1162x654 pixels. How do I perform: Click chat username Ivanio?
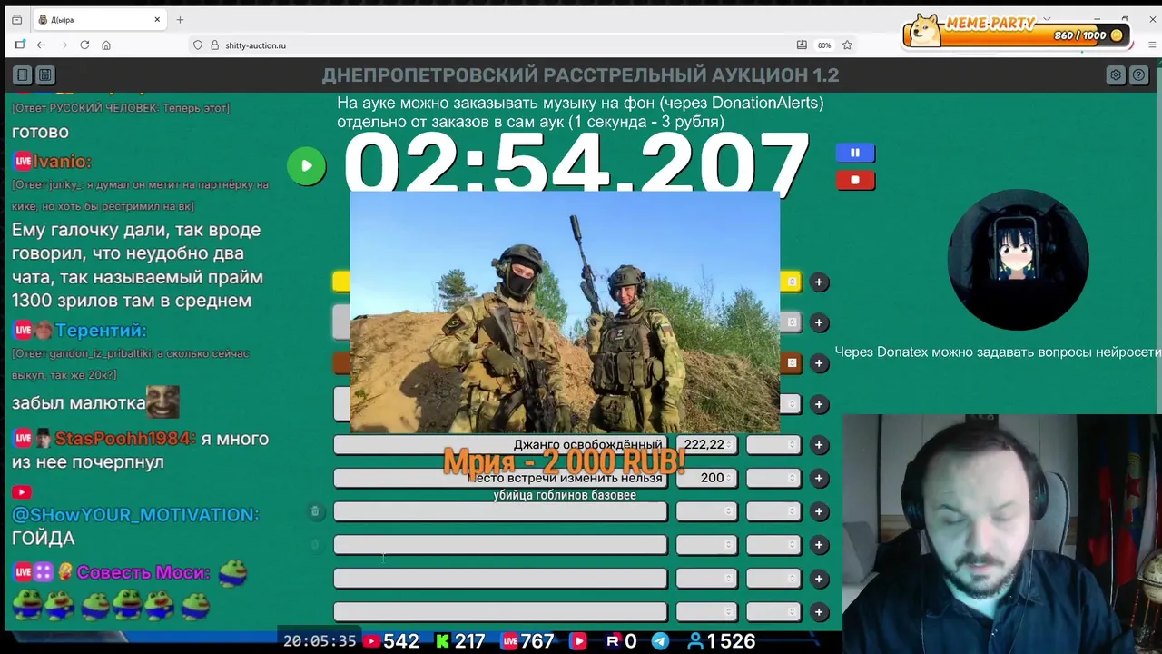tap(63, 162)
